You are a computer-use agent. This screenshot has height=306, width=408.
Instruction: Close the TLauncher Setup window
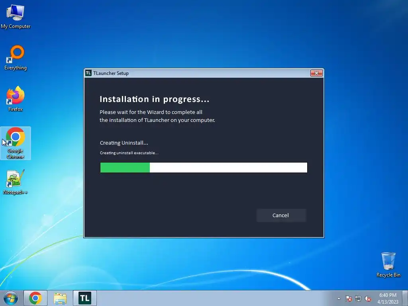[316, 73]
